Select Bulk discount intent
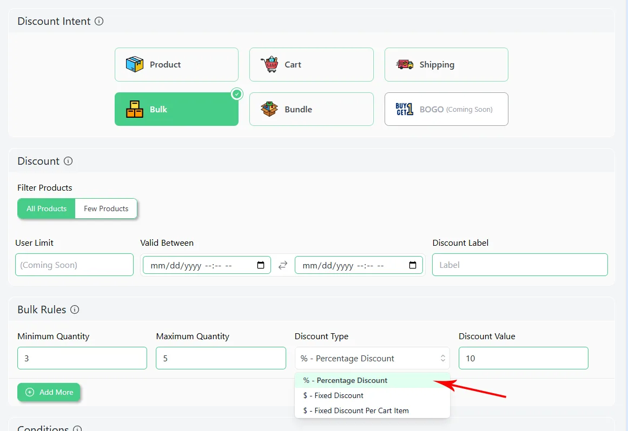 [177, 109]
